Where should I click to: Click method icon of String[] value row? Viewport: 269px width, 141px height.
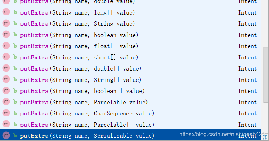tap(6, 79)
